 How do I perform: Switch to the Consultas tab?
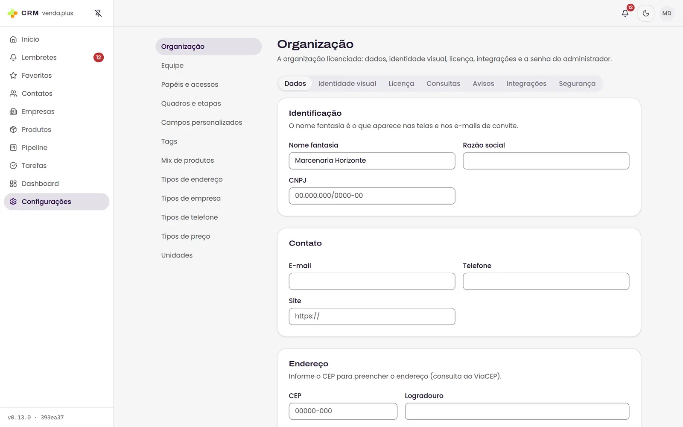pyautogui.click(x=443, y=84)
